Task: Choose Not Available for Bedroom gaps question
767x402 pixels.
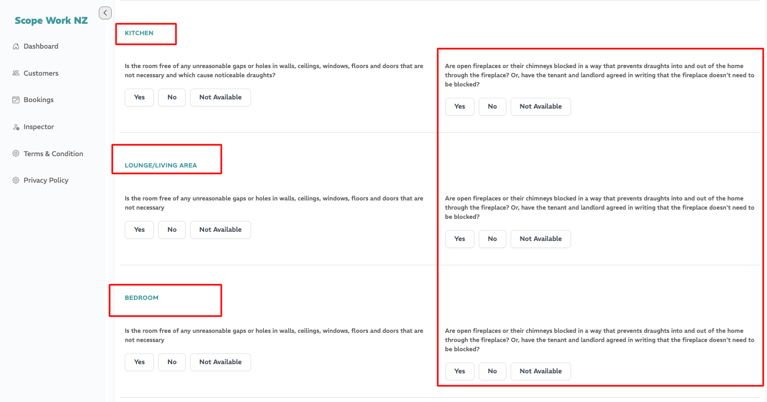Action: tap(220, 362)
